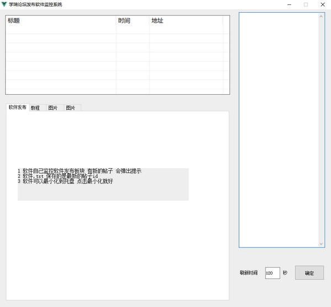Image resolution: width=331 pixels, height=307 pixels.
Task: Sort list by the 标题 column header
Action: (x=61, y=21)
